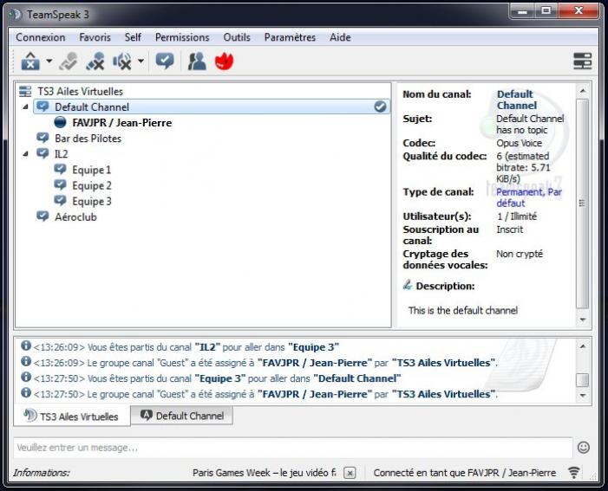Click the default channel checkmark badge
This screenshot has height=491, width=608.
point(380,107)
